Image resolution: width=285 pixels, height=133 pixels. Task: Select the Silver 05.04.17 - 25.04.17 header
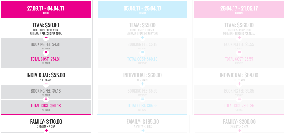tap(142, 10)
